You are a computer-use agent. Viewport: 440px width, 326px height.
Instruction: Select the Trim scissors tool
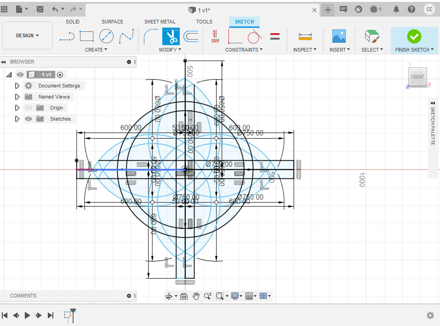click(171, 36)
